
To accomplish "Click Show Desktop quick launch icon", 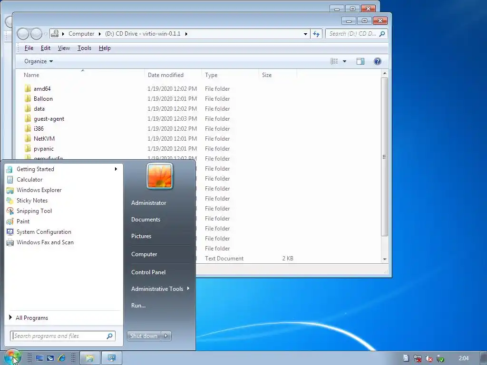I will pyautogui.click(x=39, y=358).
